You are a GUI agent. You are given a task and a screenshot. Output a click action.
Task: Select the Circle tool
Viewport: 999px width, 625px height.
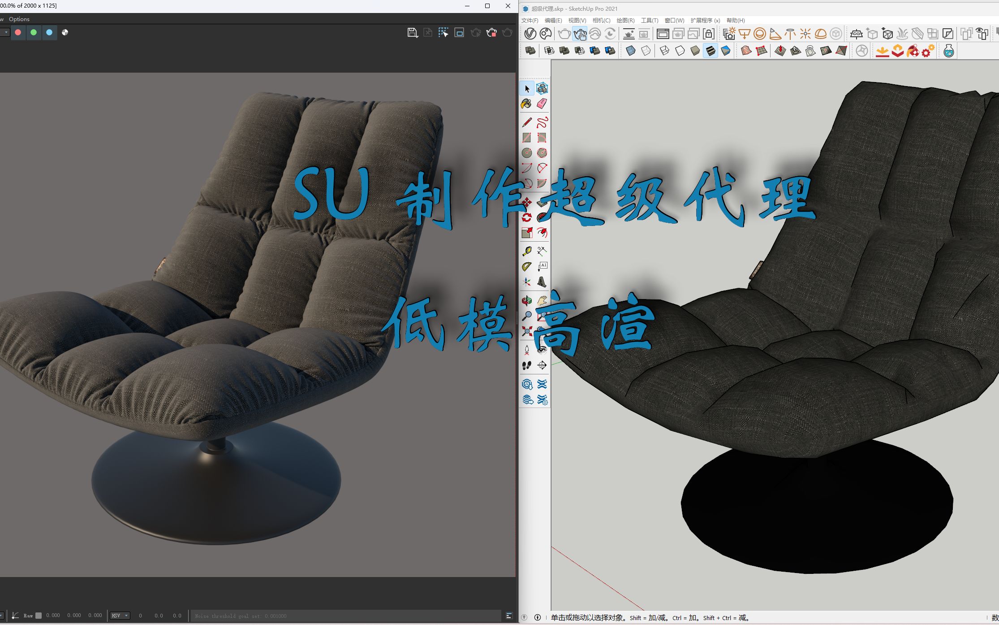[x=527, y=153]
